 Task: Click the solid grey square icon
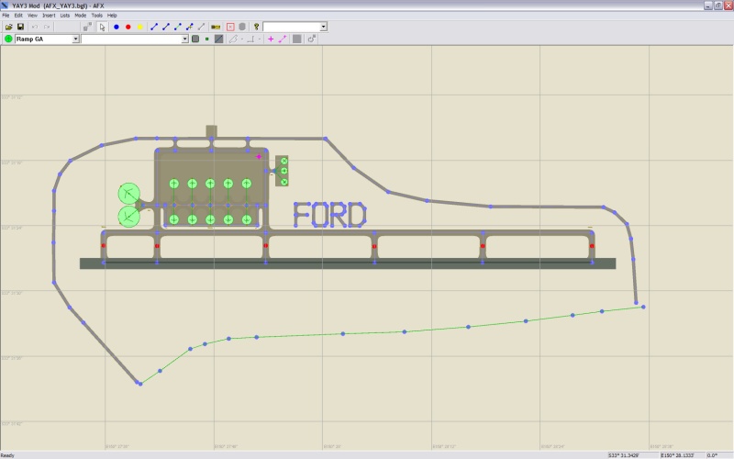pyautogui.click(x=296, y=39)
